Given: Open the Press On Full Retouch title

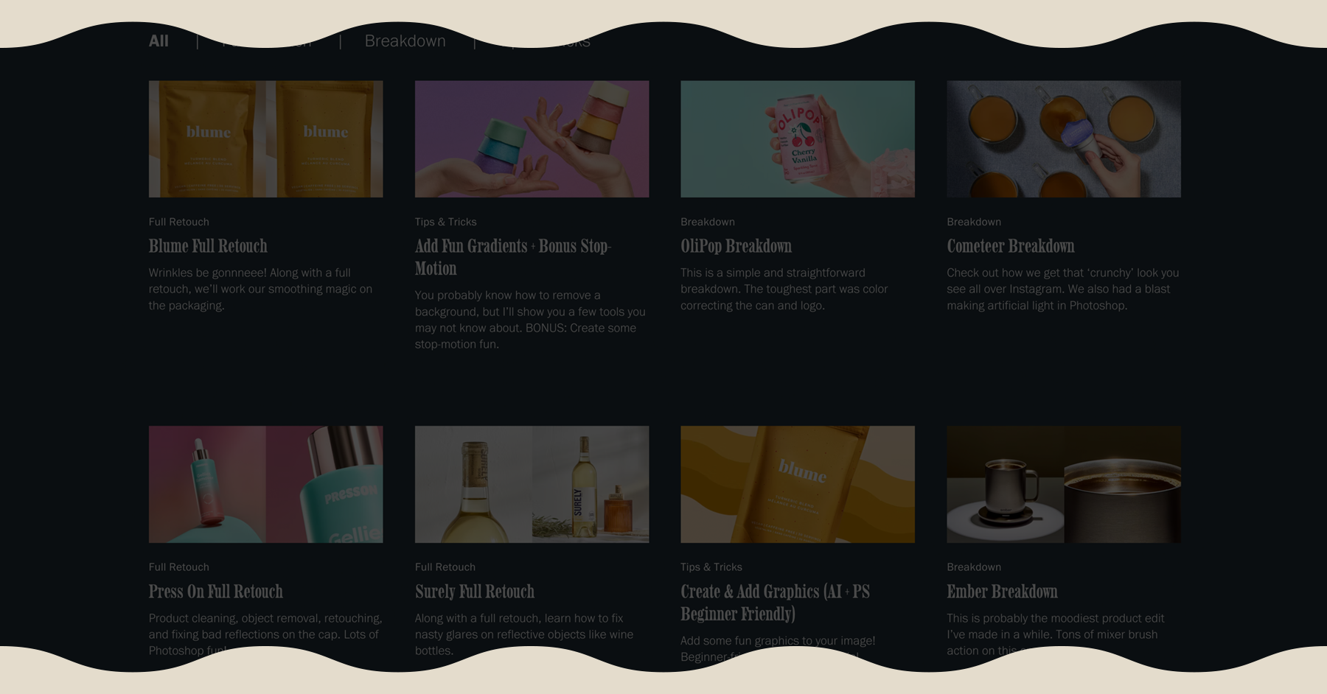Looking at the screenshot, I should click(215, 592).
